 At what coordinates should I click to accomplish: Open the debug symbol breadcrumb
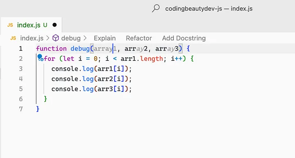71,38
